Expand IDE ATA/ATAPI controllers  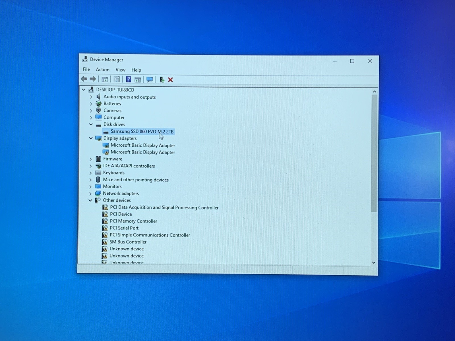[91, 166]
